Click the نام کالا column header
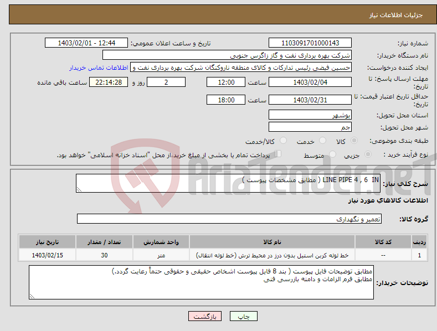Viewport: 437px width, 331px height. [x=272, y=242]
